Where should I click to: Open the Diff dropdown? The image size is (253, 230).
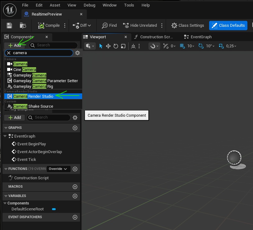click(82, 26)
